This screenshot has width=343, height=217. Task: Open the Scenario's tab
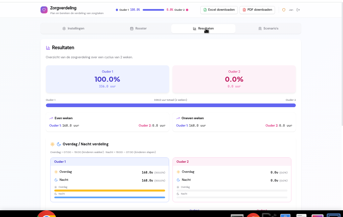click(x=268, y=28)
